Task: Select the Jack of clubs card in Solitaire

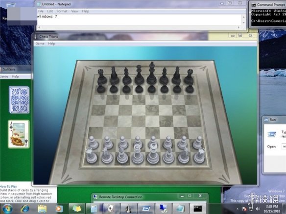Action: coord(19,134)
